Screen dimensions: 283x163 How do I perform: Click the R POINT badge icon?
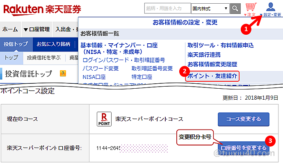point(104,119)
